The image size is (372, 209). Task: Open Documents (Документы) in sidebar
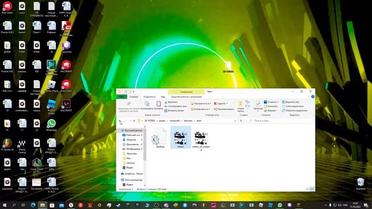tap(133, 145)
